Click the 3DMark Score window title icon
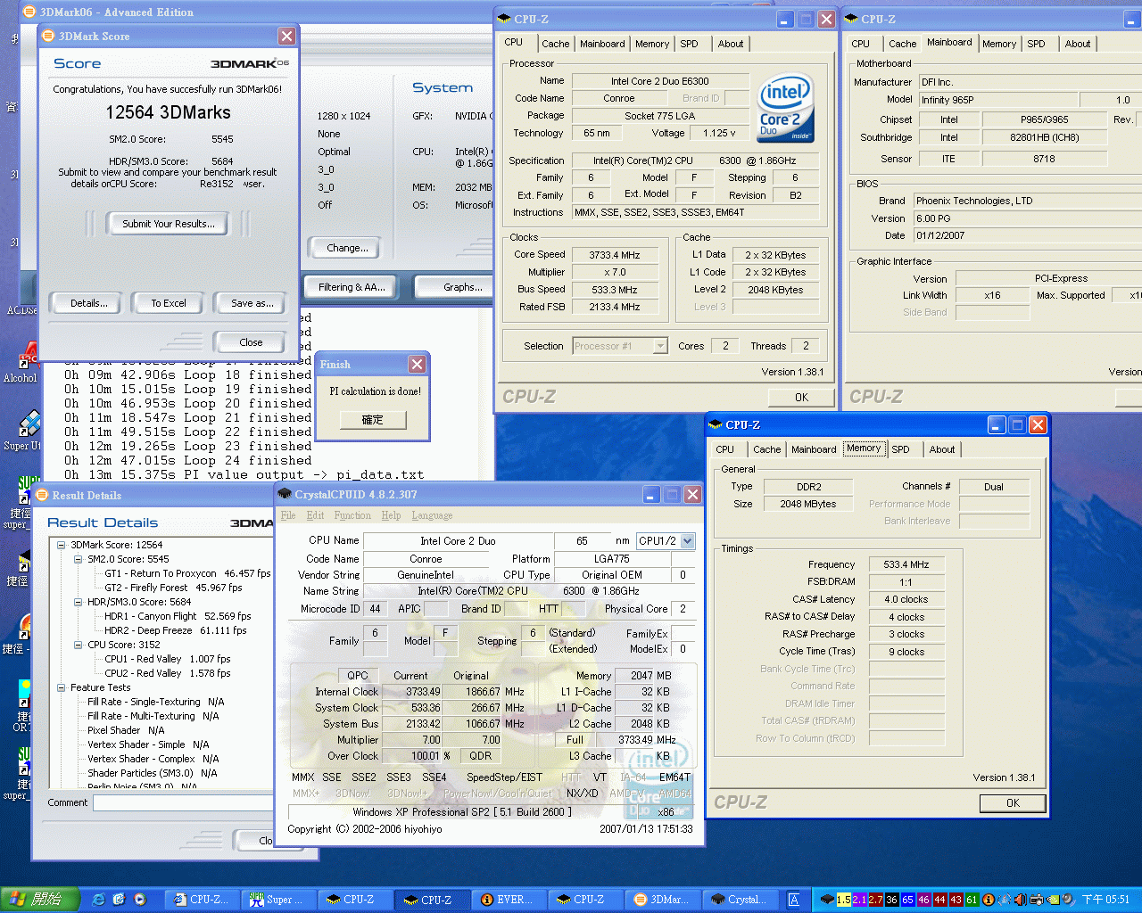Viewport: 1142px width, 913px height. [48, 36]
